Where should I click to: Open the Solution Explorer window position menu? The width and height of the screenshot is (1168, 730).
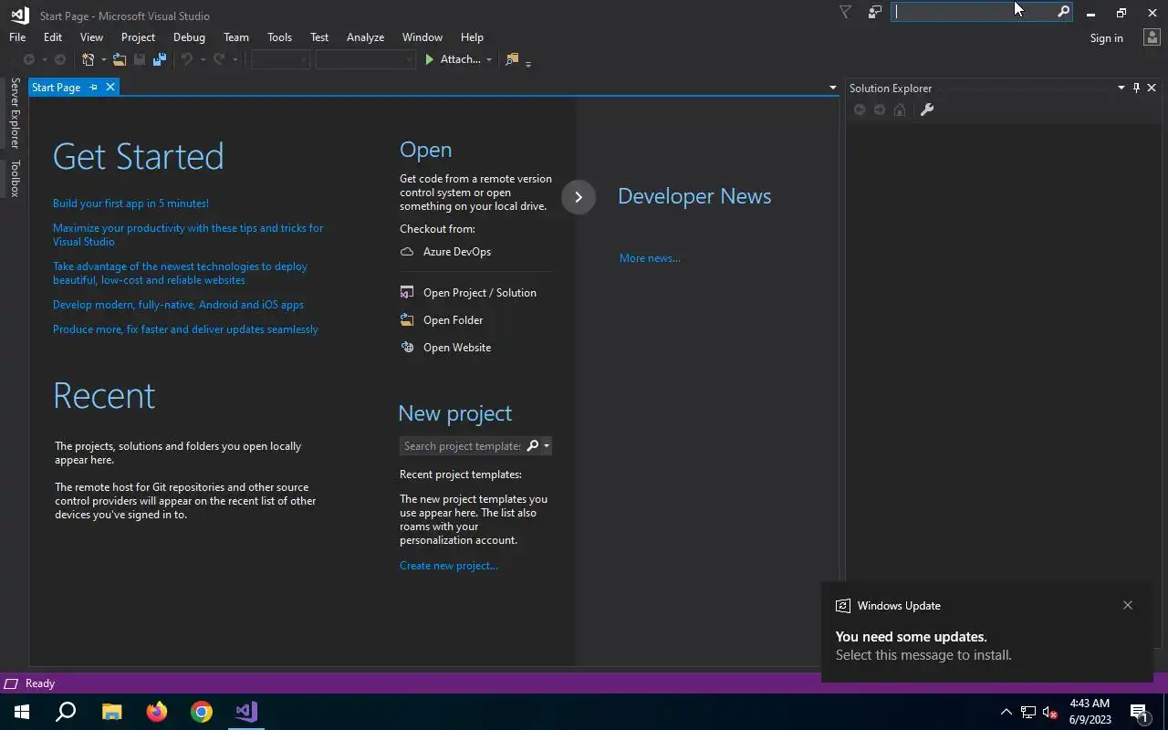[x=1121, y=88]
